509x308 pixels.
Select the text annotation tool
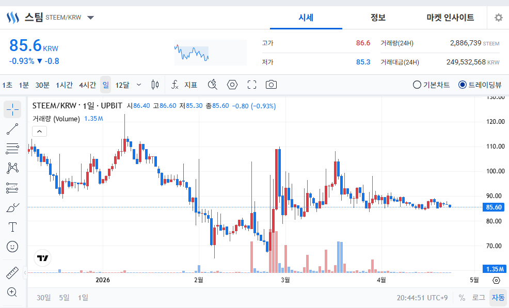tap(12, 227)
